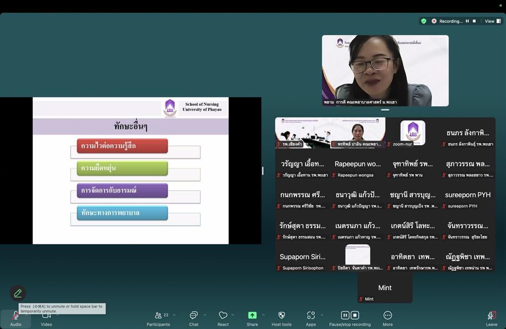506x329 pixels.
Task: Click the More options icon
Action: [x=388, y=315]
